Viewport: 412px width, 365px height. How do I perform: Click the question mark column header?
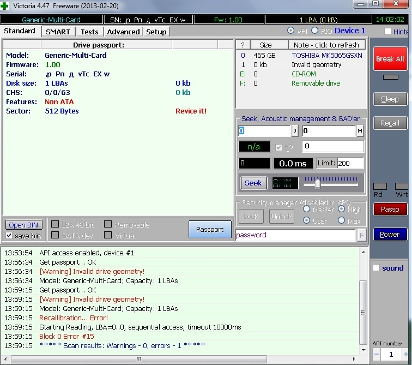[x=243, y=45]
